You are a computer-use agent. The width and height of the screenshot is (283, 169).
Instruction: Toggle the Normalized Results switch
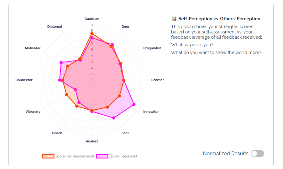pyautogui.click(x=257, y=153)
